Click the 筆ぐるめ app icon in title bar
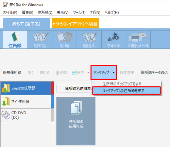170x147 pixels. [x=5, y=5]
